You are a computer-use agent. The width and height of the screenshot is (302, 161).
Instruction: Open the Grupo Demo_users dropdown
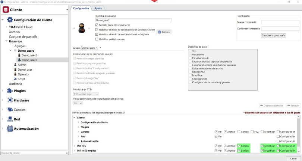89,48
